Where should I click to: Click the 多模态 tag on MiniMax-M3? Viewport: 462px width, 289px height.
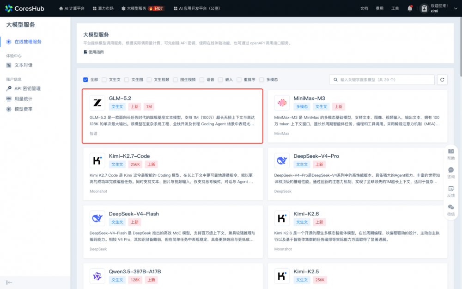pos(302,106)
